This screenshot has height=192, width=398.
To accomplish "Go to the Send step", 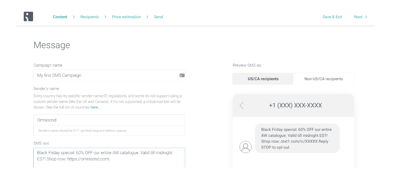I will pyautogui.click(x=159, y=17).
